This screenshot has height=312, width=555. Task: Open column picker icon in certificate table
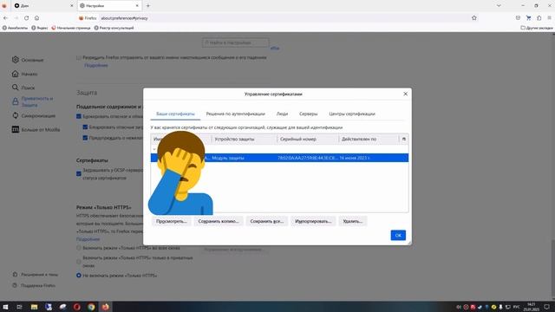coord(403,139)
